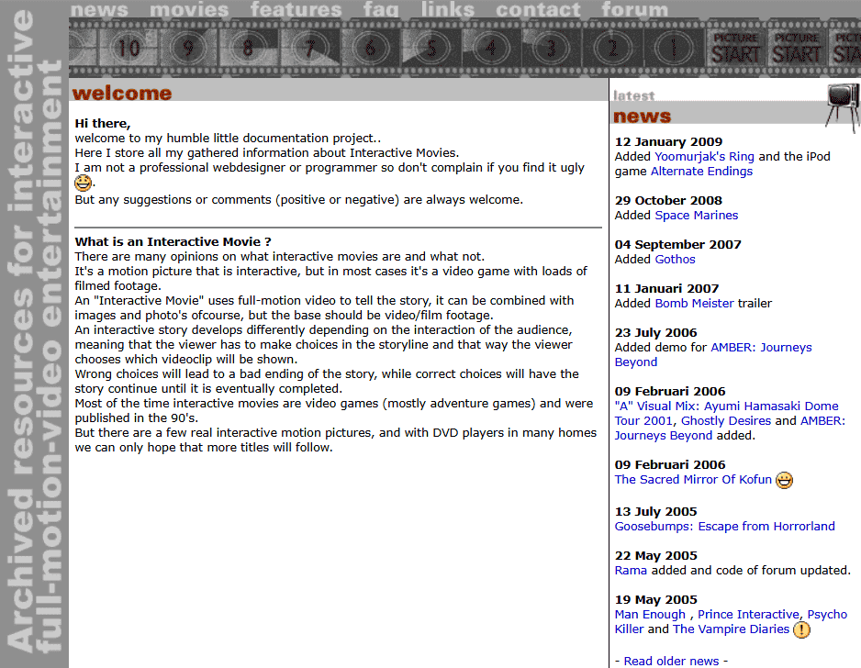The image size is (861, 668).
Task: Click the smiley emoticon in welcome text
Action: coord(84,184)
